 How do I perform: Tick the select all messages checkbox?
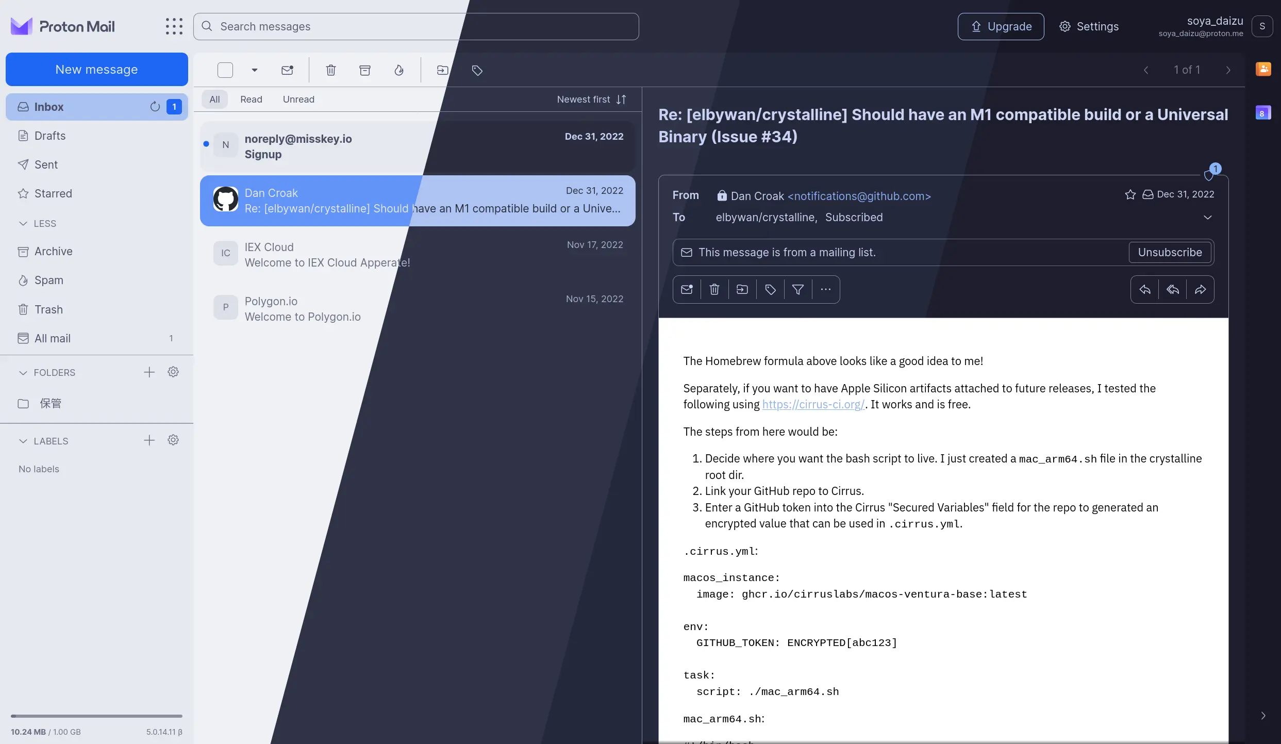click(225, 70)
